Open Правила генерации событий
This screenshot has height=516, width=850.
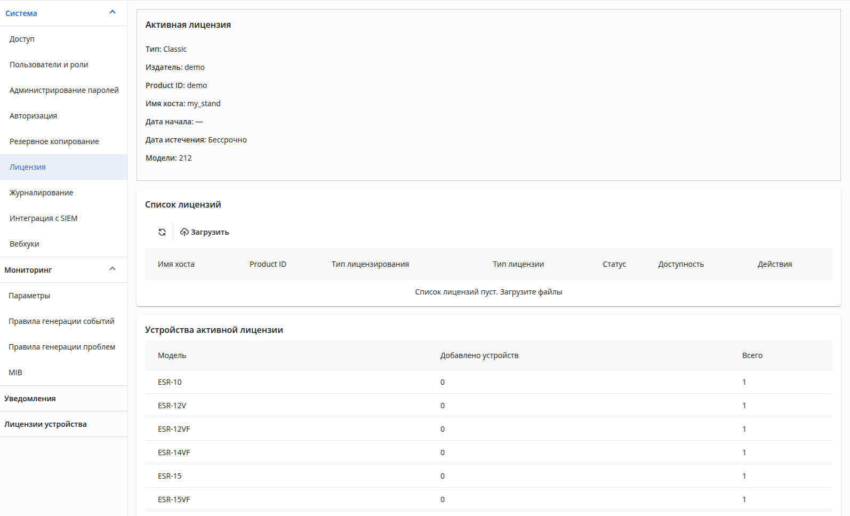63,321
